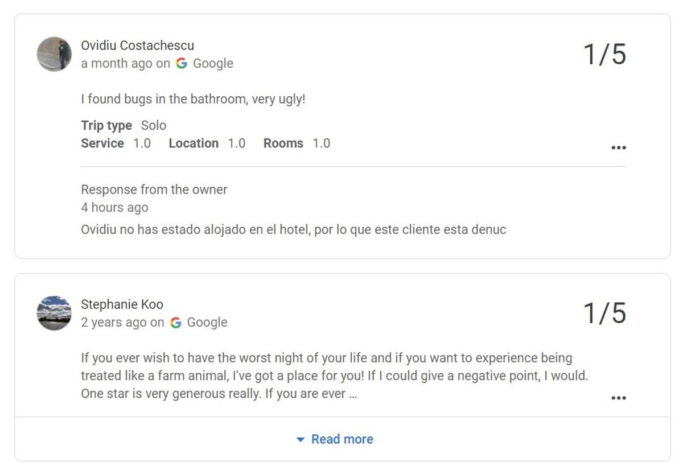Click Response from the owner text
This screenshot has width=683, height=470.
(154, 189)
